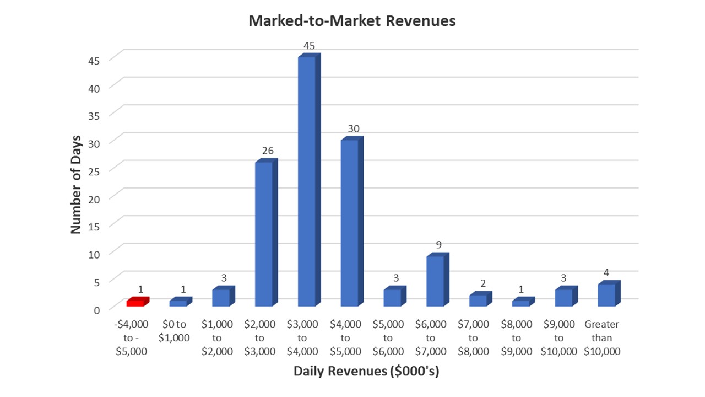Click the $0 to $1,000 bar
This screenshot has height=397, width=705.
(178, 303)
